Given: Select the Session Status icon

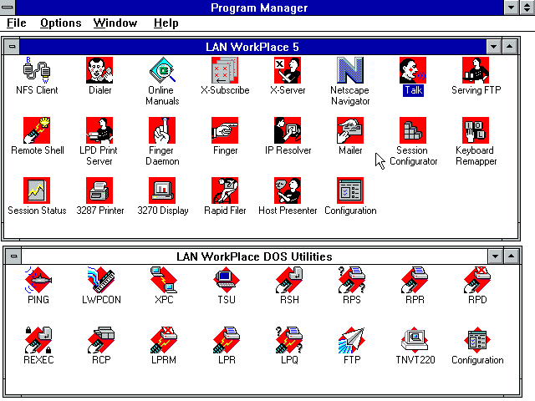Looking at the screenshot, I should [37, 190].
